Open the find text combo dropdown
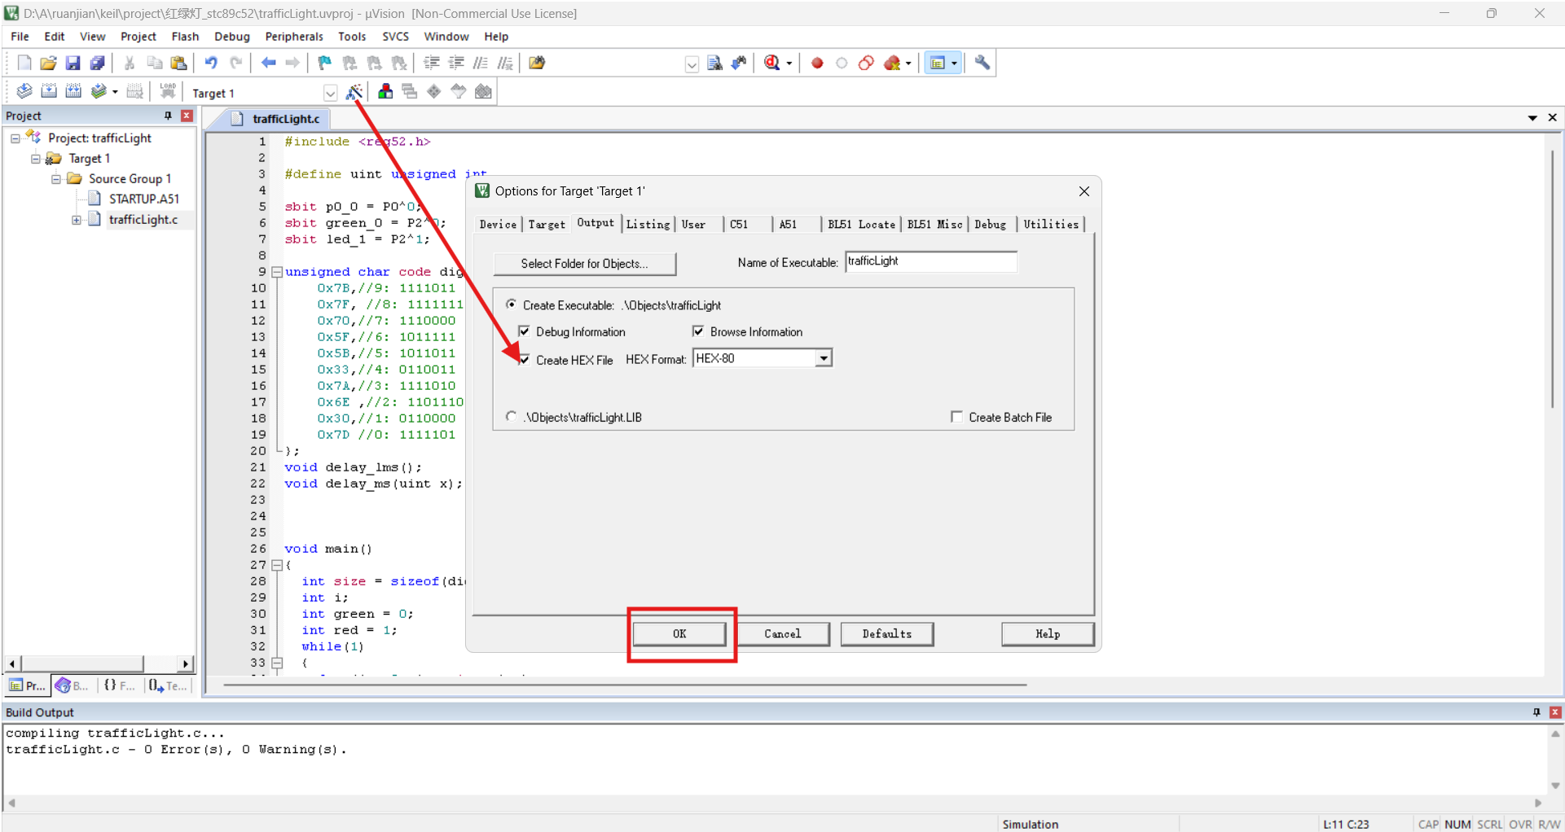1565x832 pixels. coord(692,64)
